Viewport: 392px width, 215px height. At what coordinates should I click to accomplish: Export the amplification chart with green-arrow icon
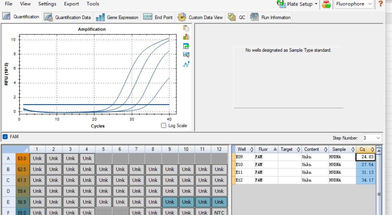tap(186, 46)
